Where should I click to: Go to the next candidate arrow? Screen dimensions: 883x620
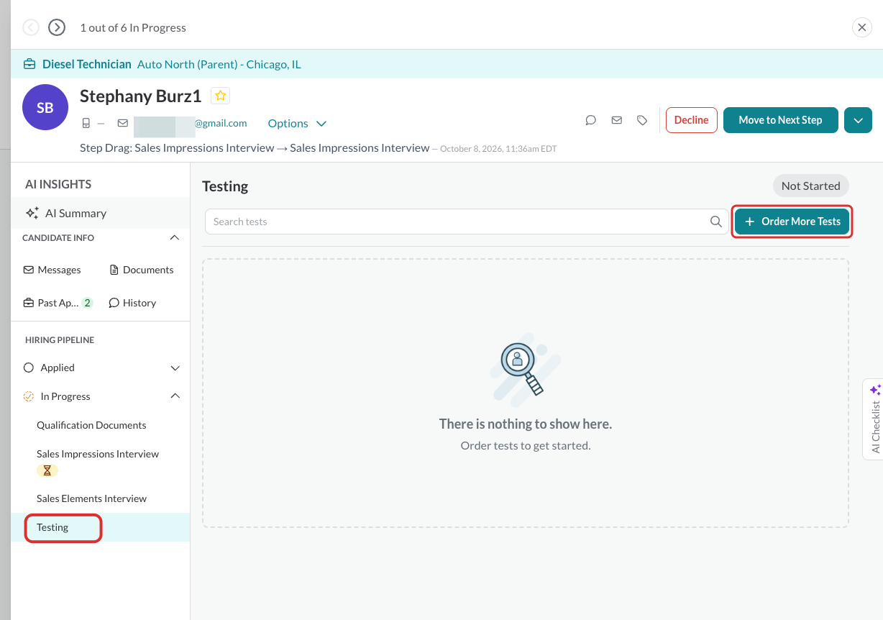pyautogui.click(x=57, y=27)
